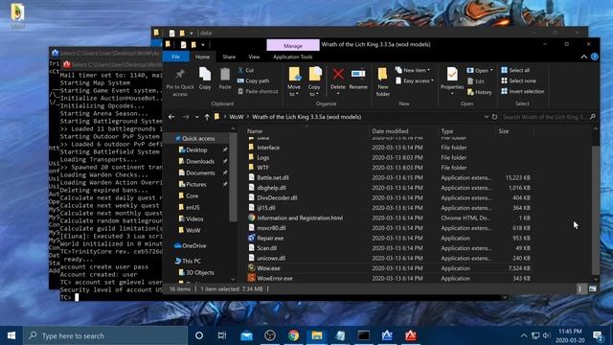
Task: Expand the Open dropdown in ribbon
Action: pos(480,70)
